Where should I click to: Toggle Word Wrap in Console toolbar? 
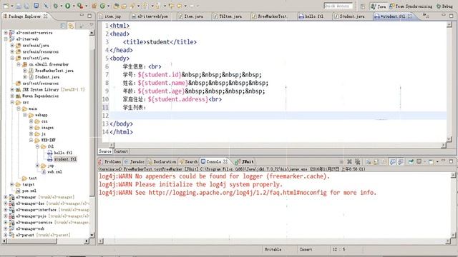384,161
